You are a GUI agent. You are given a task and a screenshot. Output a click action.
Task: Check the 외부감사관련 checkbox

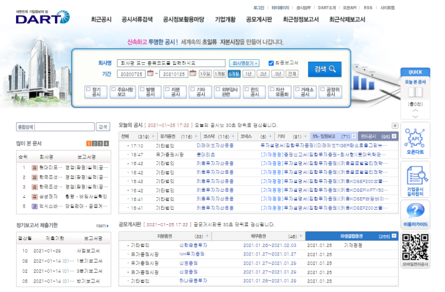click(x=218, y=89)
